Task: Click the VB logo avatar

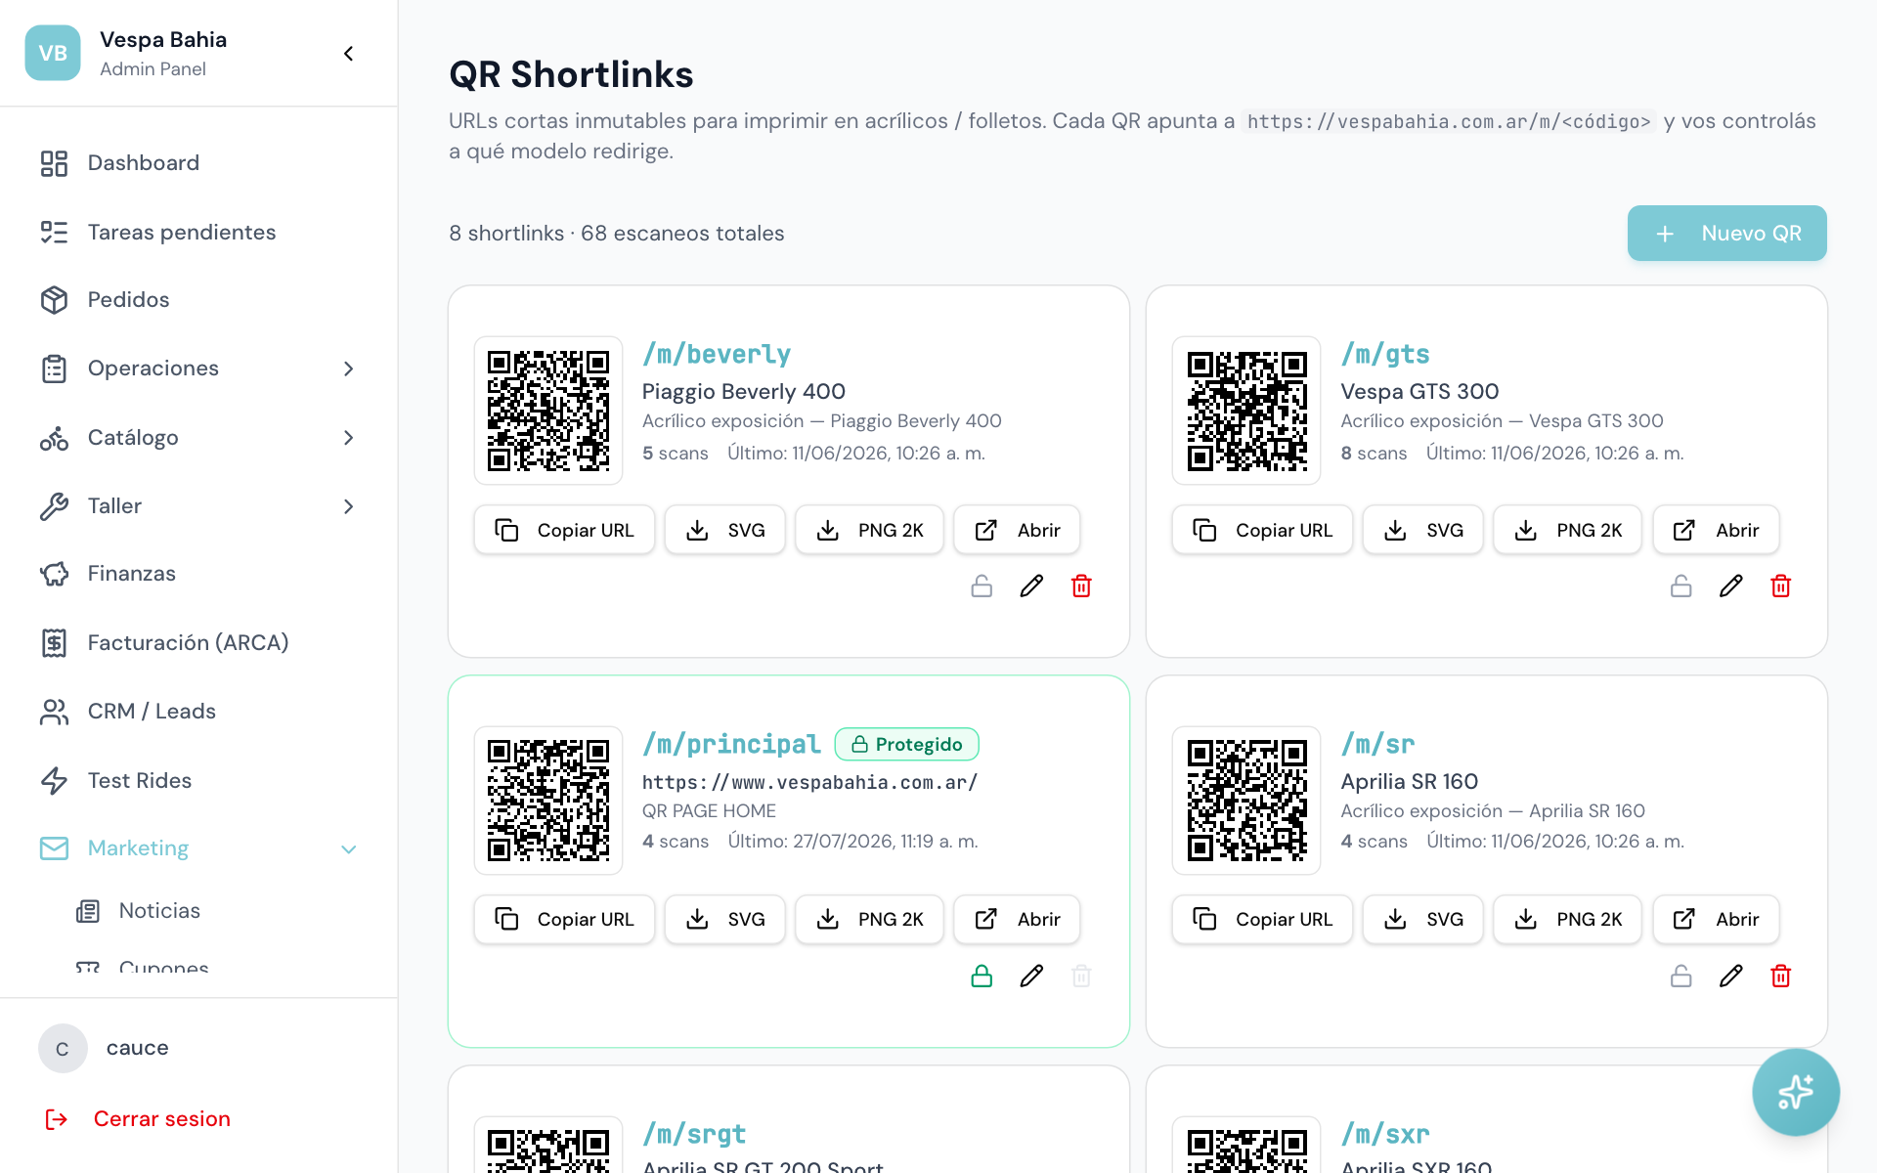Action: 53,53
